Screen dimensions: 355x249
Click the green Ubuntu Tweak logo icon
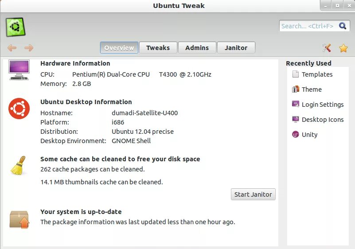point(16,27)
